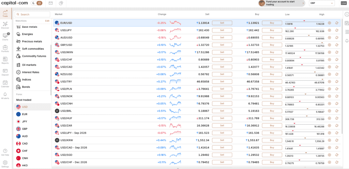Click the market list vertical scrollbar
The image size is (349, 169).
click(x=342, y=76)
